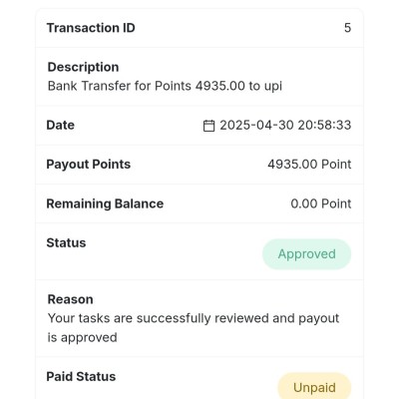
Task: Click the payout approved reason text
Action: point(194,328)
